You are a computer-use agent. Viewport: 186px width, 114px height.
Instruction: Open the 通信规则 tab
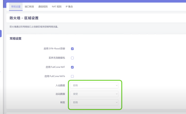(43, 6)
